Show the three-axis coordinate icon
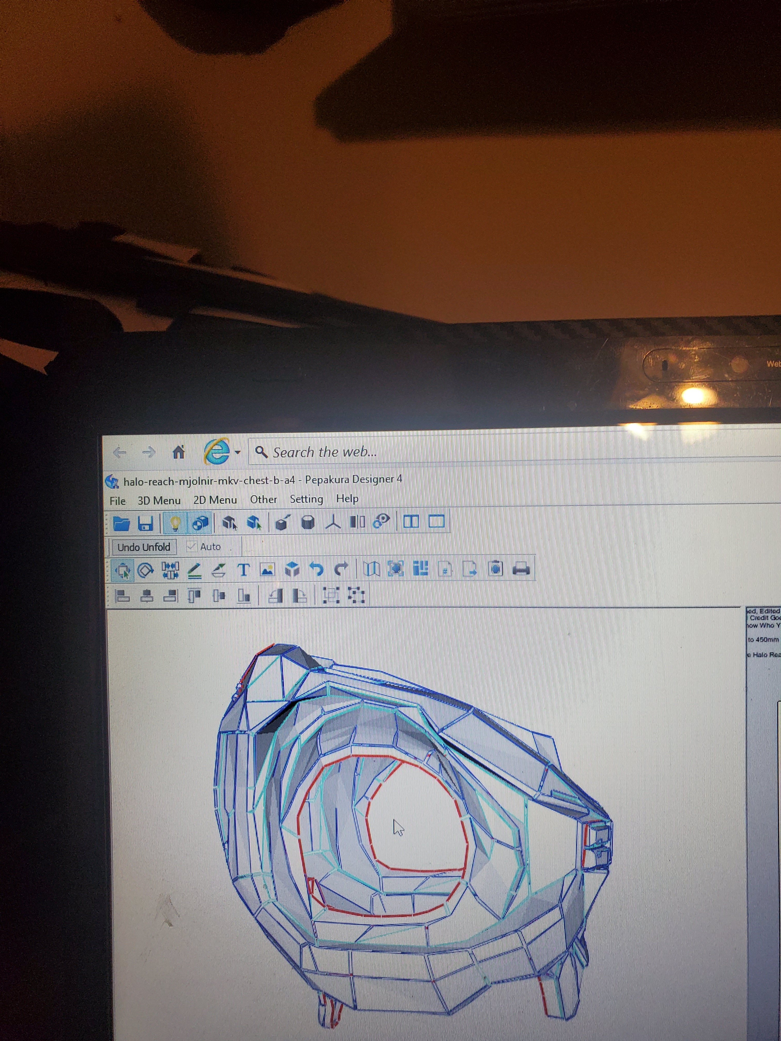 click(333, 522)
